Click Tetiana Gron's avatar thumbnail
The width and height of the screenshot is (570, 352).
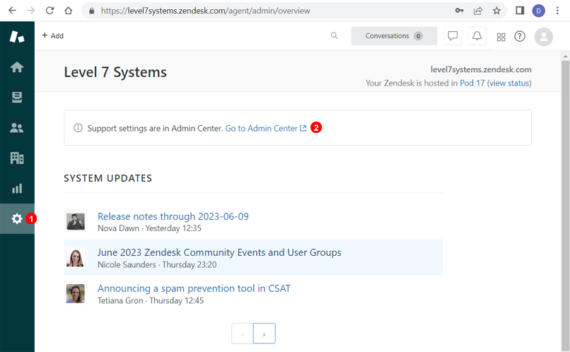(76, 293)
